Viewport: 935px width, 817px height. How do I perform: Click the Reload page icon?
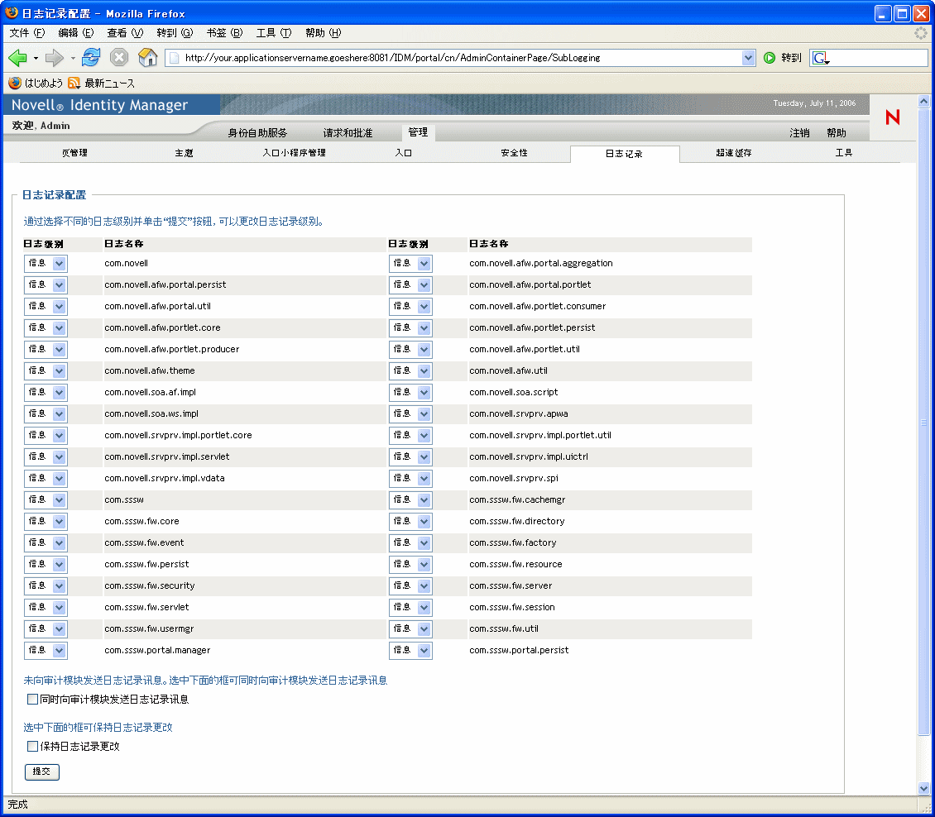91,57
